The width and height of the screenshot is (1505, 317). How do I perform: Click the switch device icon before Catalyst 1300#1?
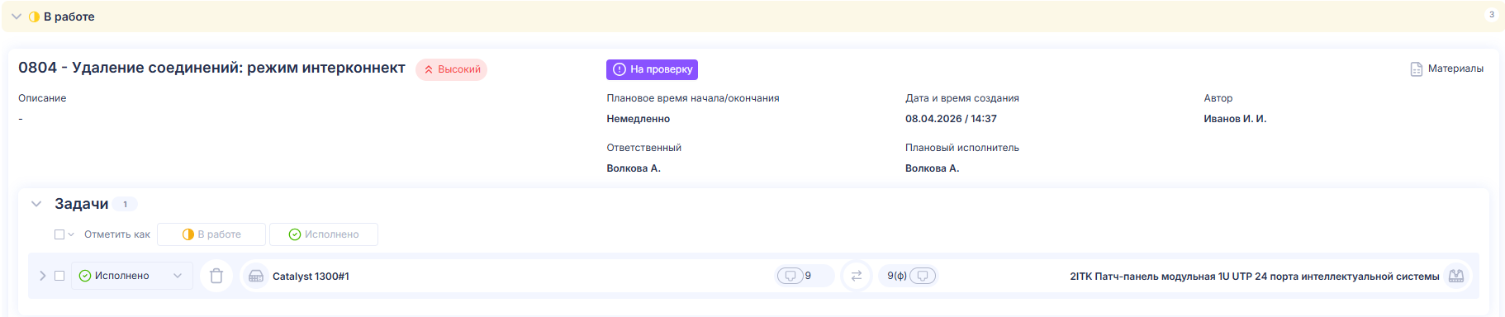[256, 276]
